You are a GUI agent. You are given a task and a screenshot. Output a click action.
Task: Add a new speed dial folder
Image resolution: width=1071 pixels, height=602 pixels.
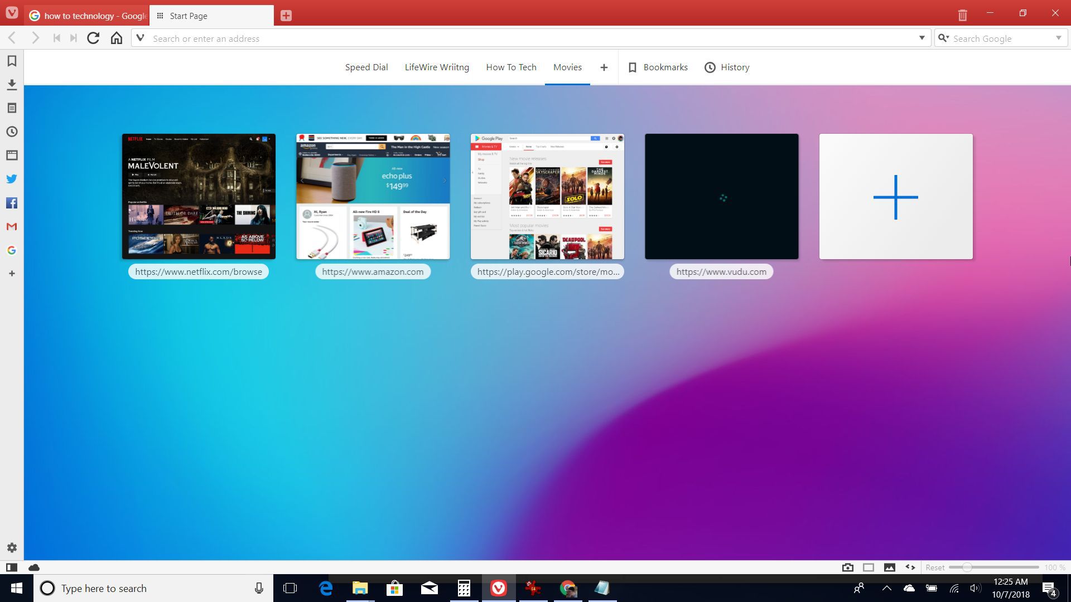(x=604, y=67)
